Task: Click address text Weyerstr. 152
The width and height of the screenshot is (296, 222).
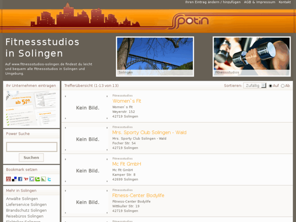Action: (124, 112)
